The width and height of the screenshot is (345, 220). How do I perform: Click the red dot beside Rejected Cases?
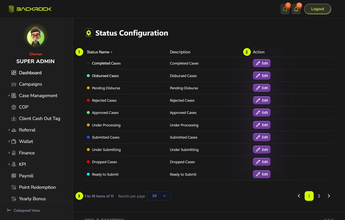(88, 100)
